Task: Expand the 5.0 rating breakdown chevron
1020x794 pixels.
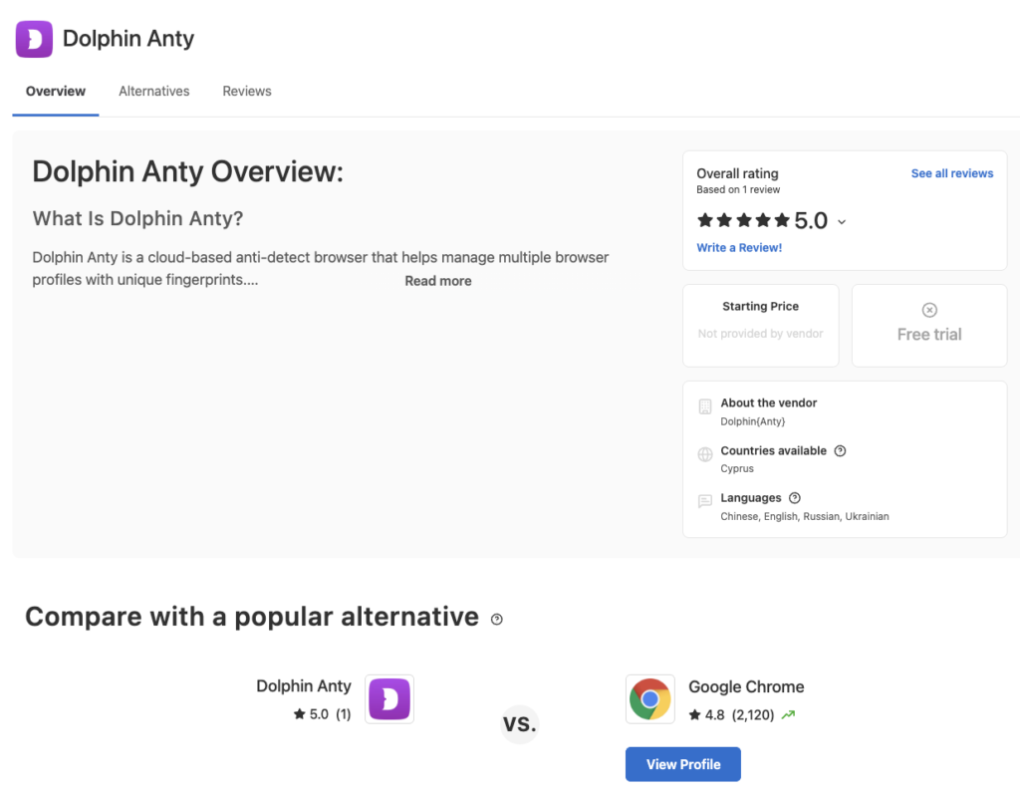Action: (842, 222)
